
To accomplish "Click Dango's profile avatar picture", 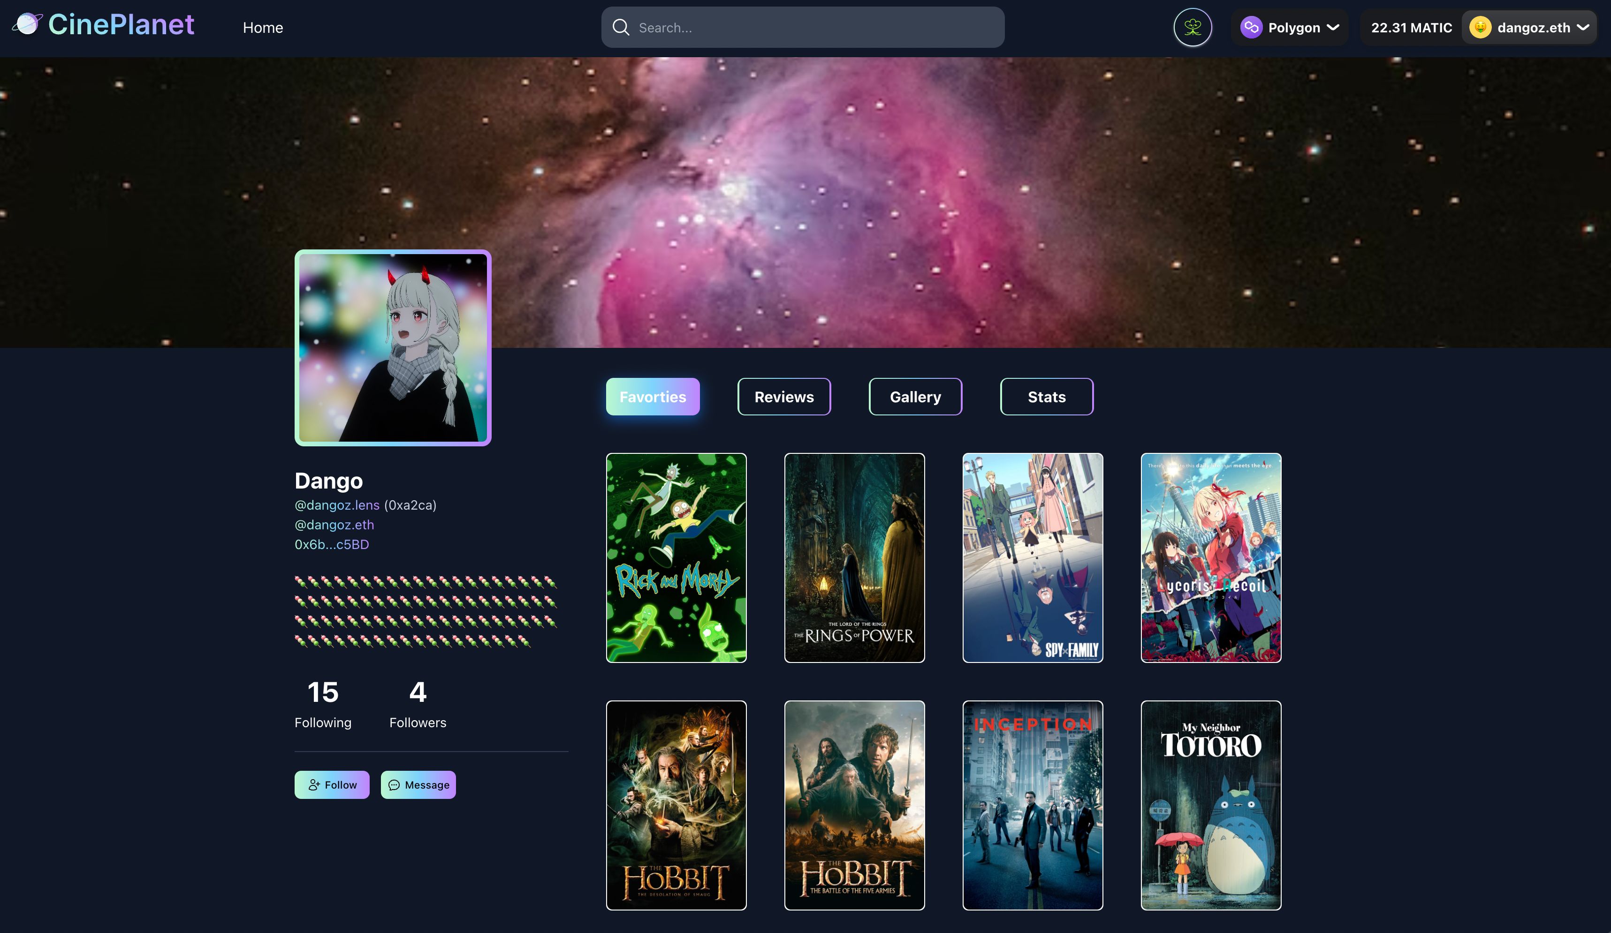I will click(393, 347).
